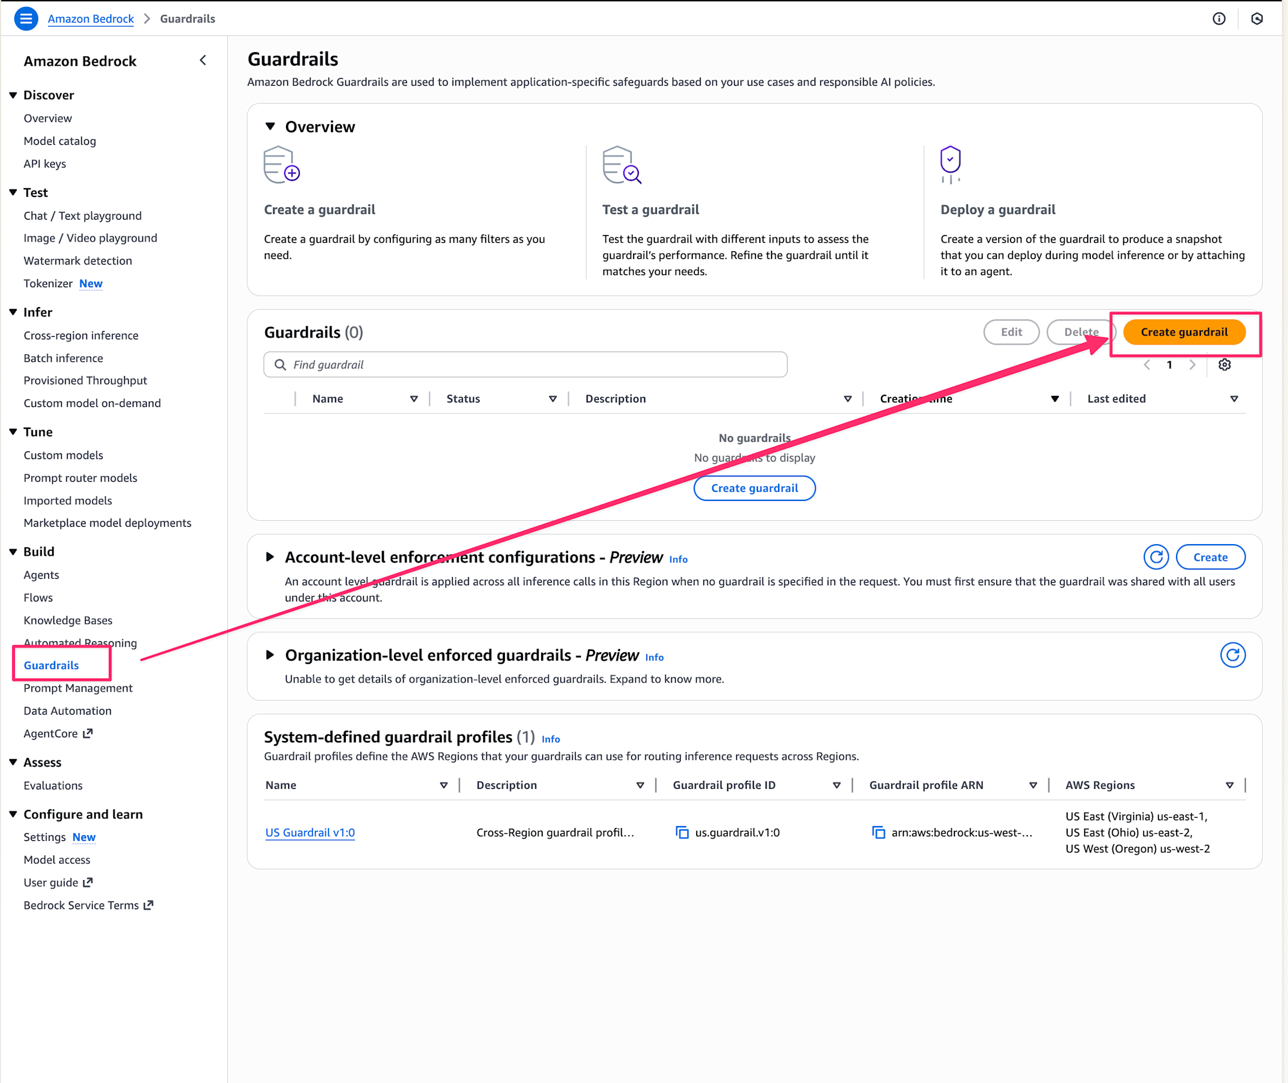Go to Model catalog in sidebar
Screen dimensions: 1288x1083
(x=59, y=141)
